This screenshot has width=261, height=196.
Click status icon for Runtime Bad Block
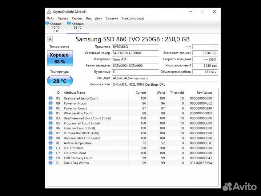[x=51, y=133]
